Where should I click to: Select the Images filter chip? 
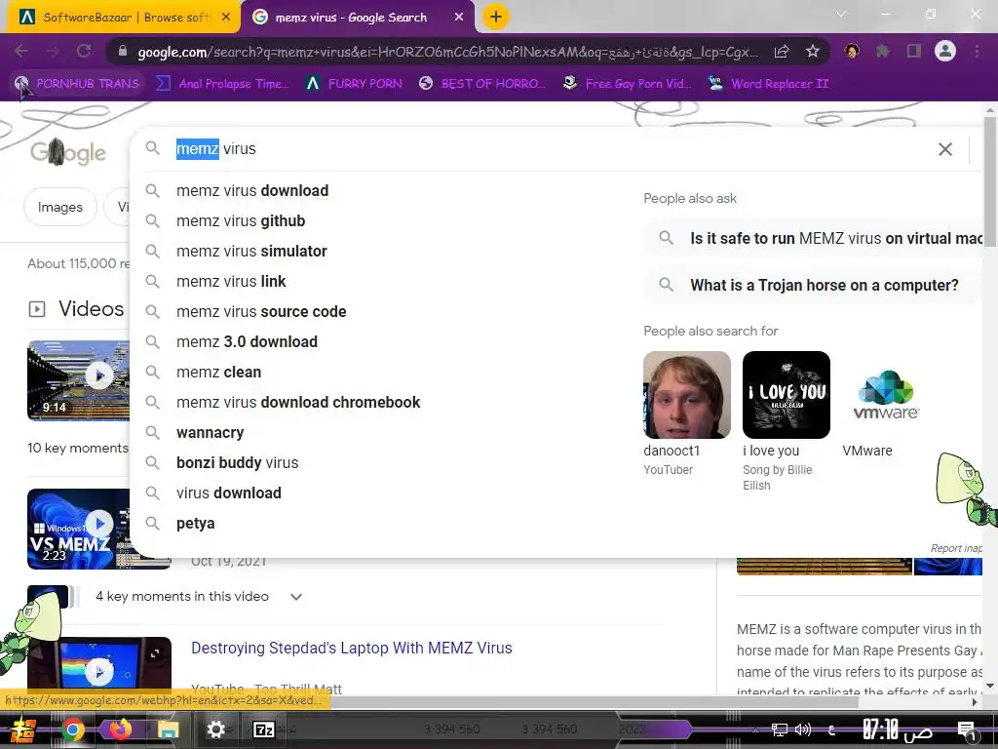click(x=59, y=207)
